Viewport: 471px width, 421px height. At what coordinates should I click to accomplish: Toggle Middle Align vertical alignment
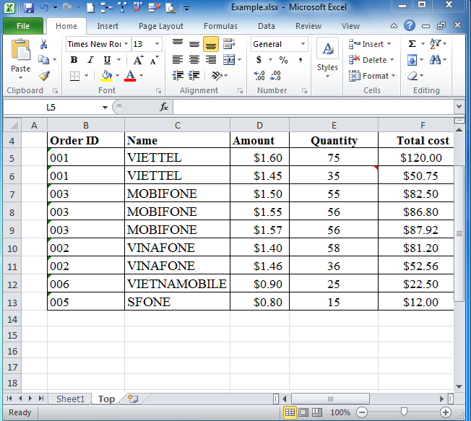[194, 44]
